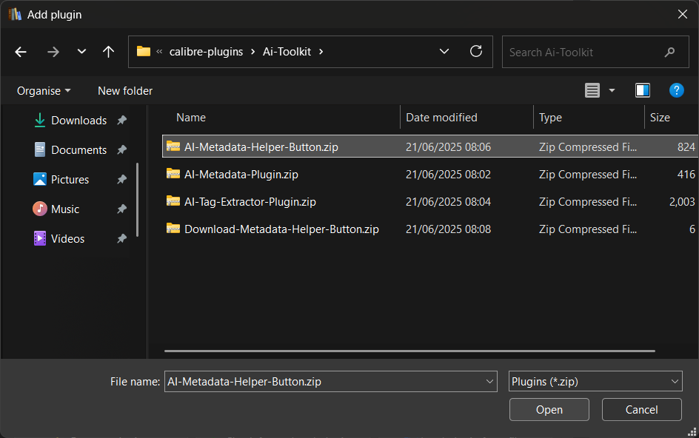699x438 pixels.
Task: Open the view options dropdown arrow
Action: point(612,90)
